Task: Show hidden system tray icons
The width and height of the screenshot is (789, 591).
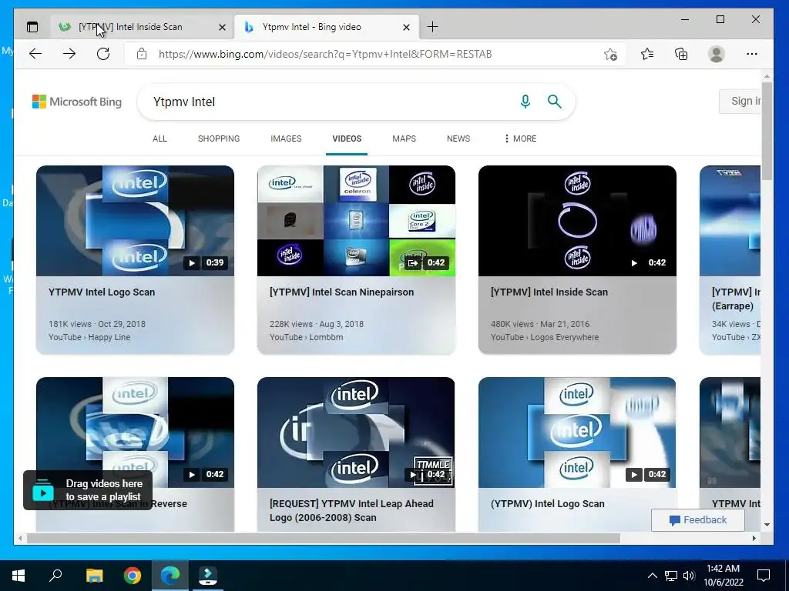Action: pyautogui.click(x=652, y=576)
